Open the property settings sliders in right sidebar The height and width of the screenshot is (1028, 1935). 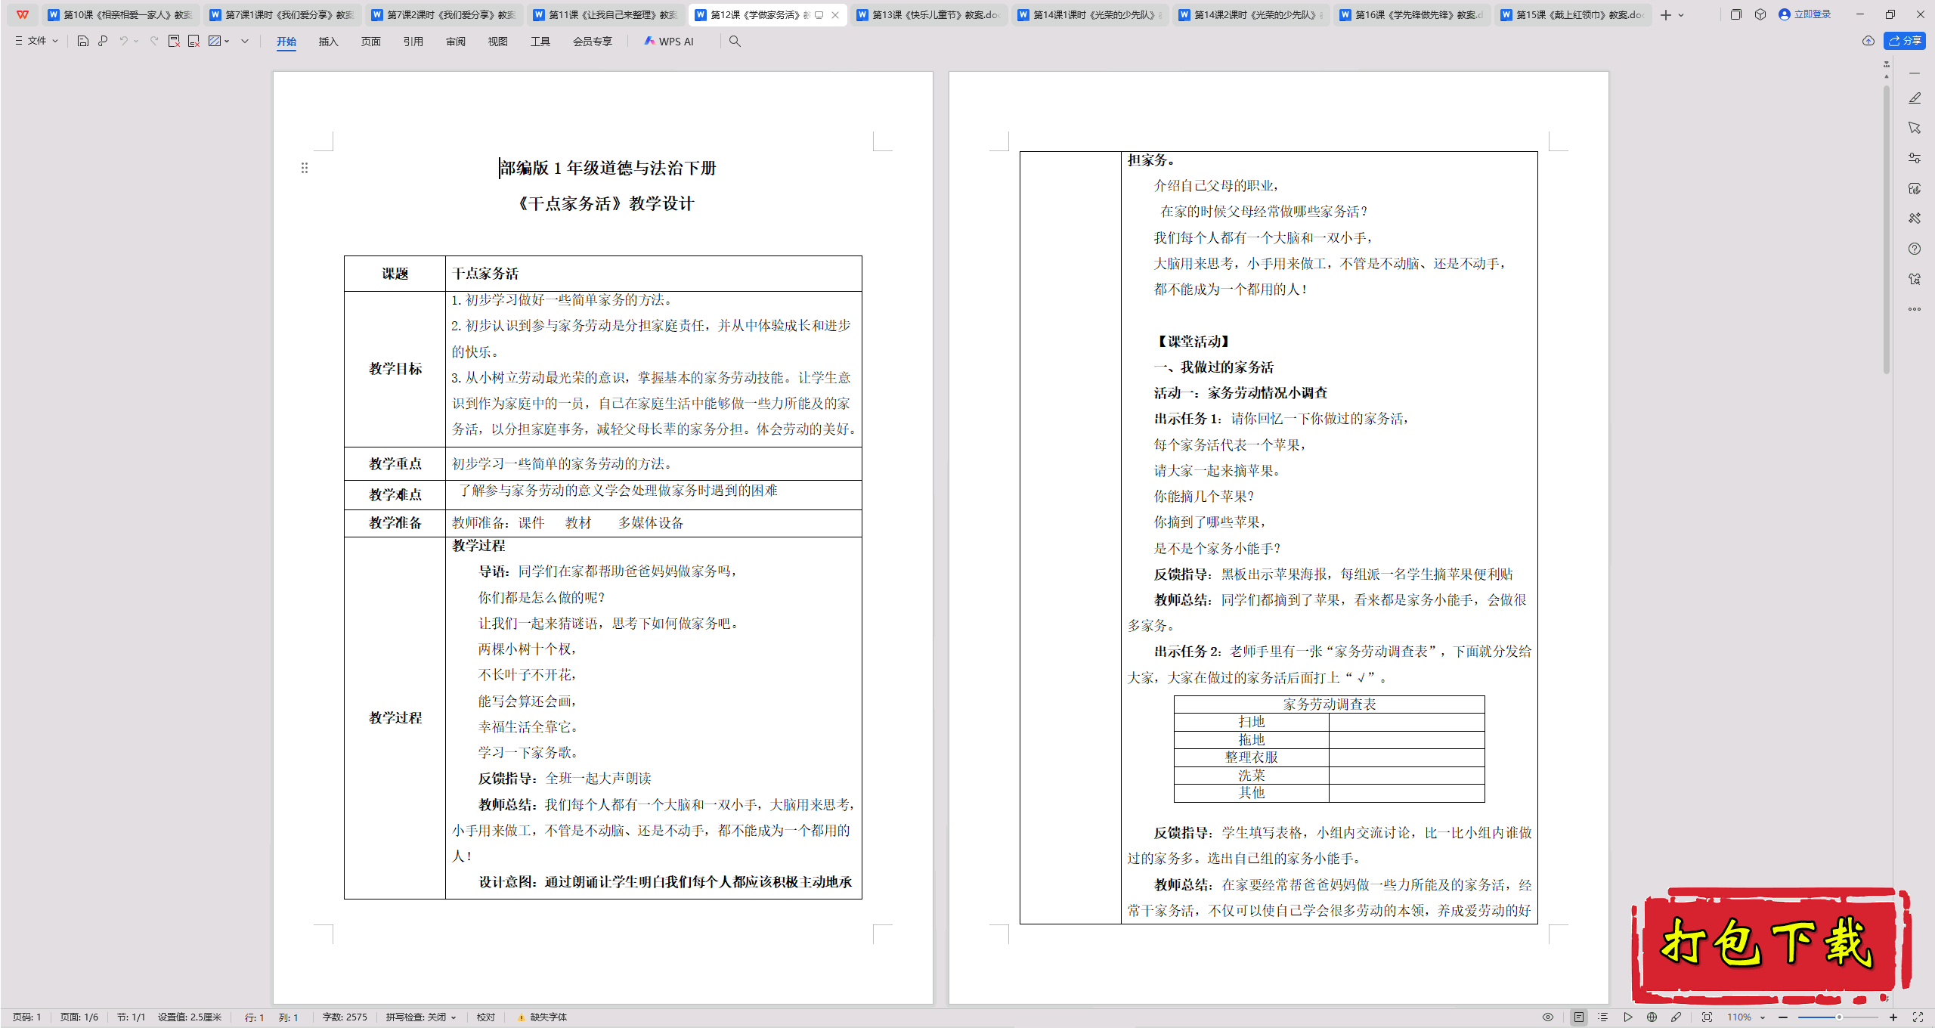click(x=1915, y=158)
